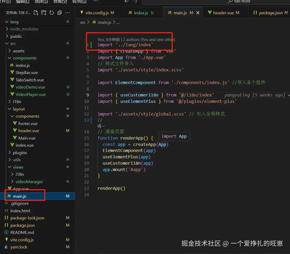Open StepBar.vue file
This screenshot has height=254, width=290.
(x=37, y=73)
